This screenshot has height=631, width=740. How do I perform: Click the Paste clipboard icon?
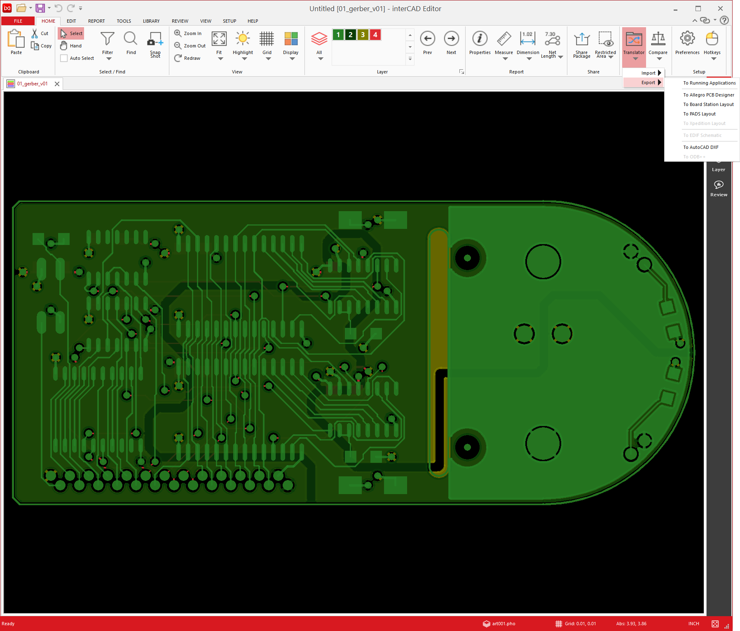(16, 39)
